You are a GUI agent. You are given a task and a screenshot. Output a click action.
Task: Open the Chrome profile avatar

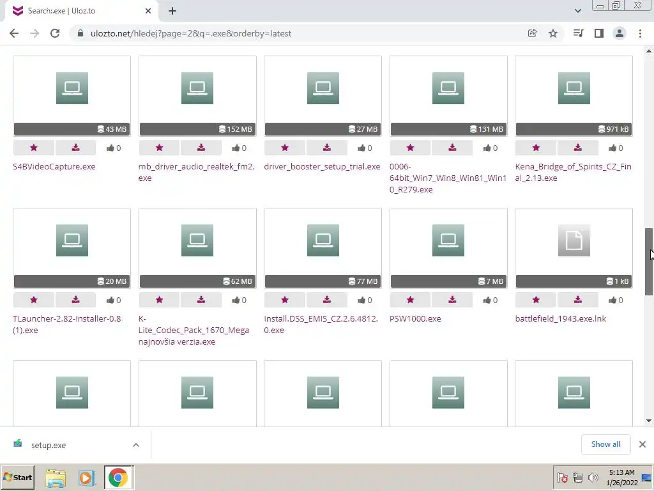pos(620,33)
